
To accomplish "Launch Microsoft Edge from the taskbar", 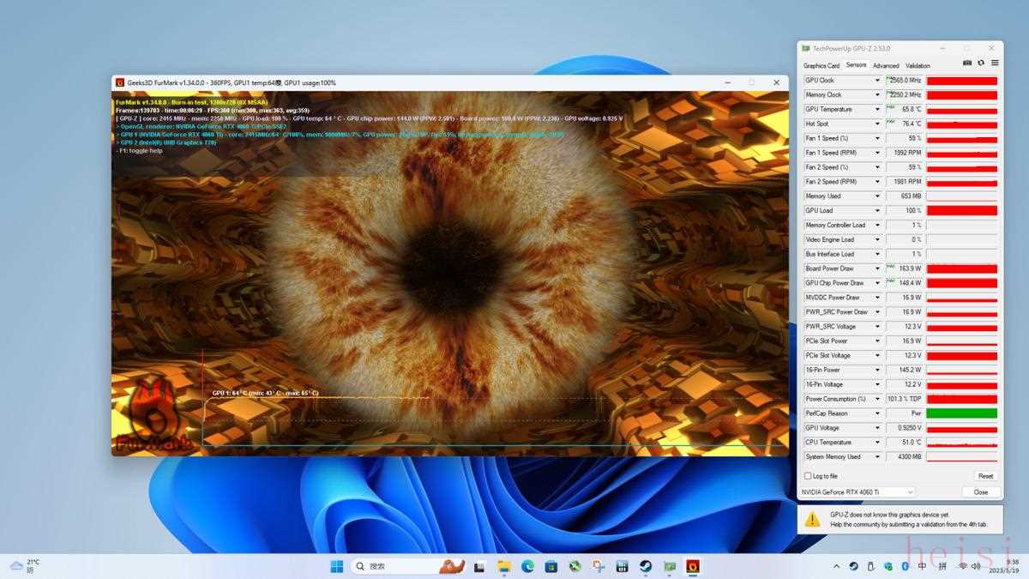I will coord(528,566).
